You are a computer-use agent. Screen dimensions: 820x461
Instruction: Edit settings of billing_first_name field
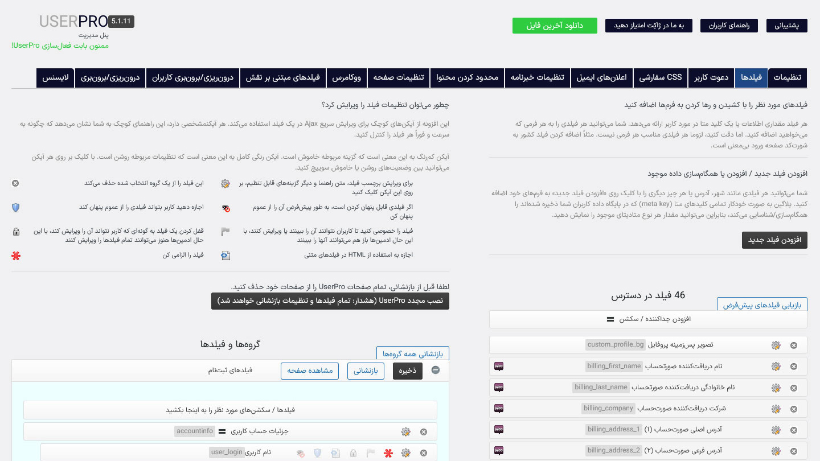[776, 367]
